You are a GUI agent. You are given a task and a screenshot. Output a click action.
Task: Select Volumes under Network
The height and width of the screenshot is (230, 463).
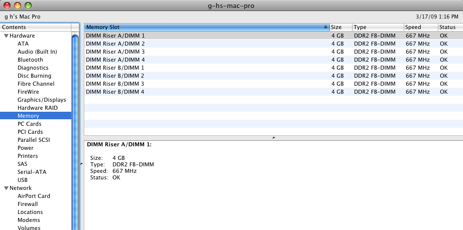pos(29,227)
